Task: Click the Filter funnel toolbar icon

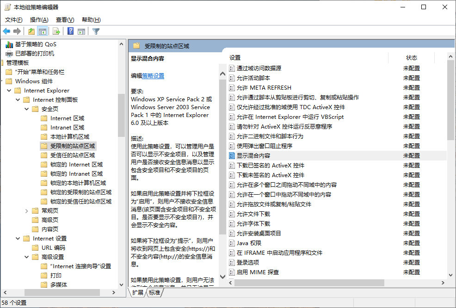Action: coord(96,31)
